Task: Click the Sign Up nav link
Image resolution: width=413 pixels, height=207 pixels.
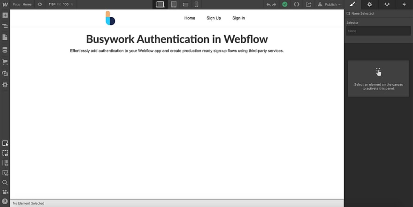Action: (214, 18)
